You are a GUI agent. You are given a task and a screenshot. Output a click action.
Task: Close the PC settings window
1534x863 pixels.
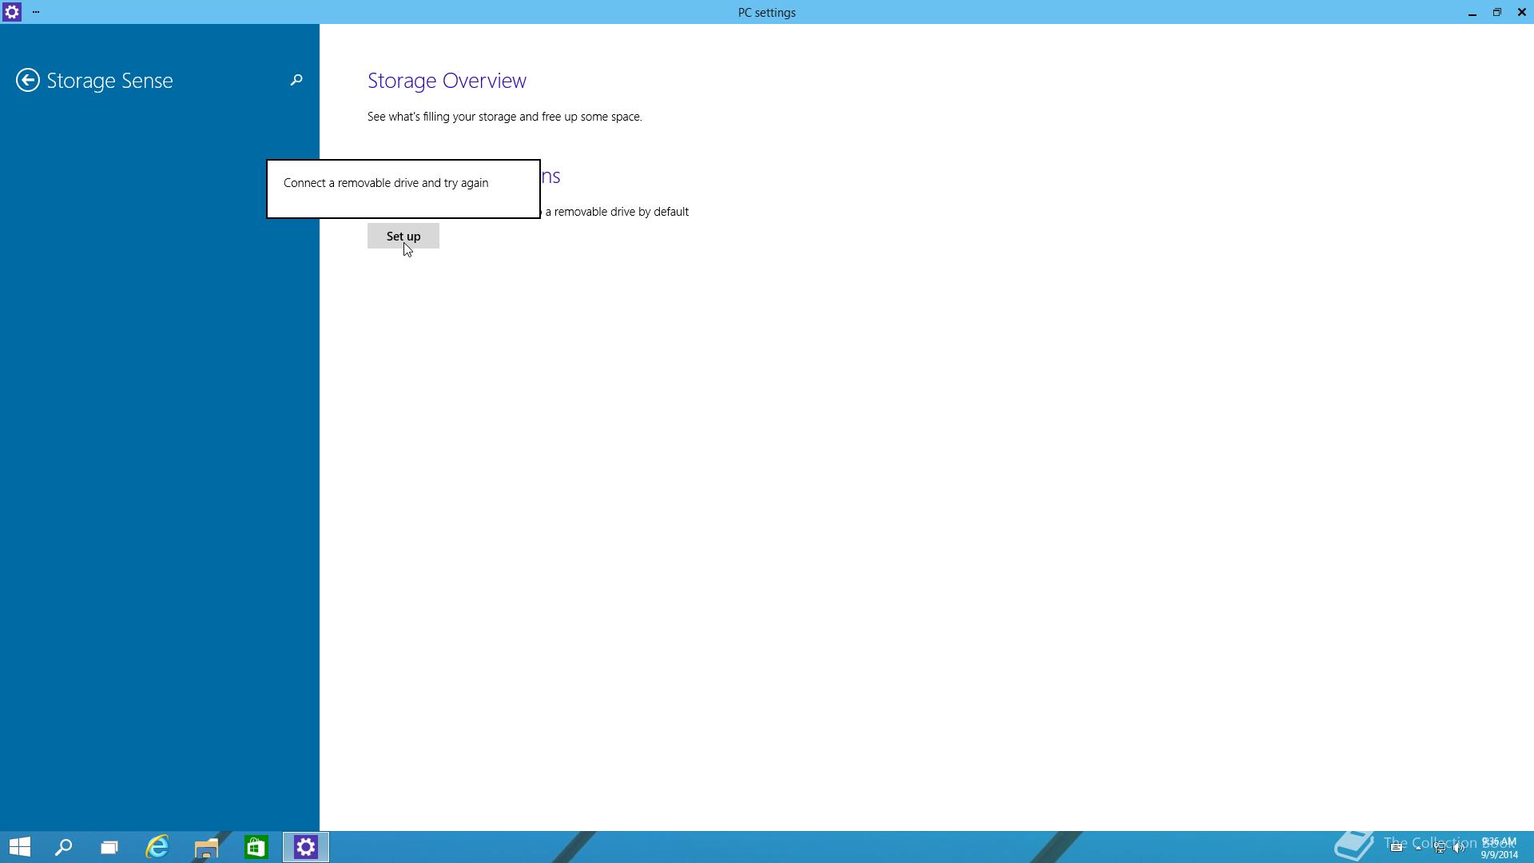pyautogui.click(x=1521, y=12)
